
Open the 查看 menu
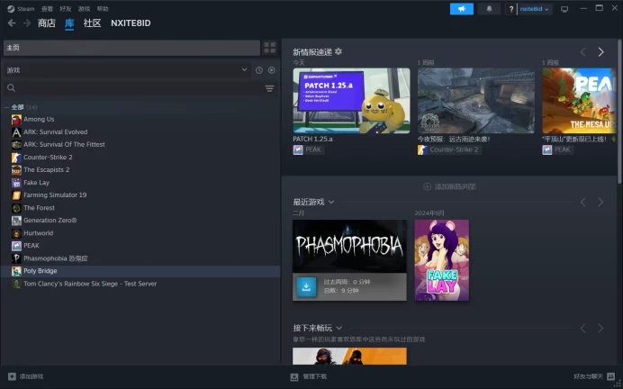(47, 9)
